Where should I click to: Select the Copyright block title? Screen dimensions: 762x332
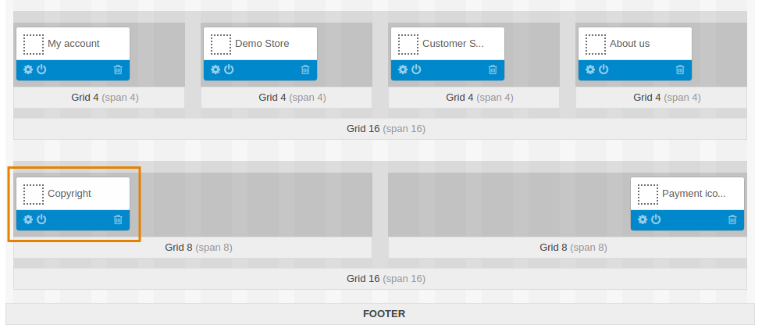click(69, 194)
